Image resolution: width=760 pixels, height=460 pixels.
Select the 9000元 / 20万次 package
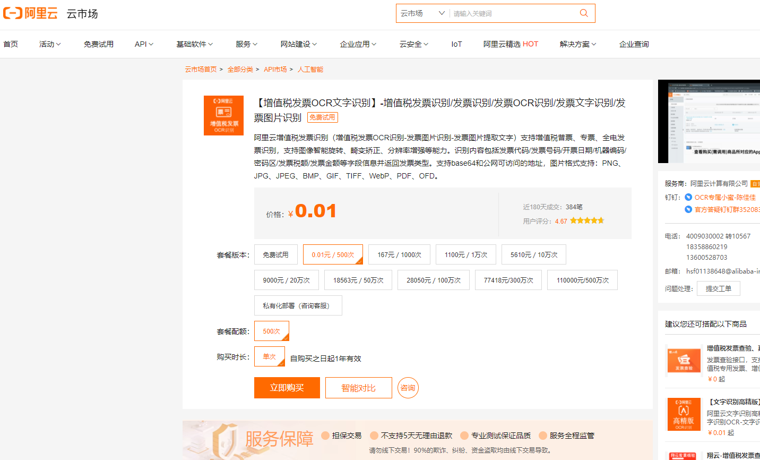pyautogui.click(x=286, y=280)
